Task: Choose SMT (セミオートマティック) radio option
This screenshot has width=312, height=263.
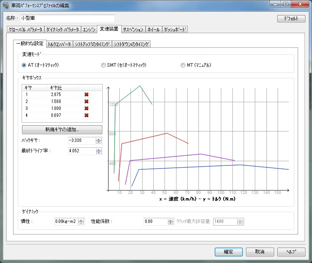Action: point(103,65)
